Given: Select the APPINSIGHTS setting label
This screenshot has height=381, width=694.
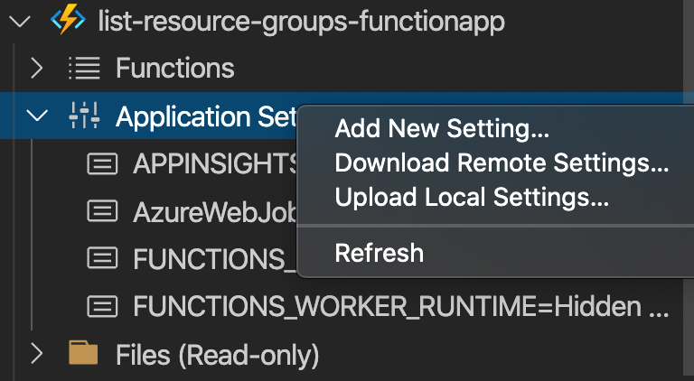Looking at the screenshot, I should click(x=215, y=163).
